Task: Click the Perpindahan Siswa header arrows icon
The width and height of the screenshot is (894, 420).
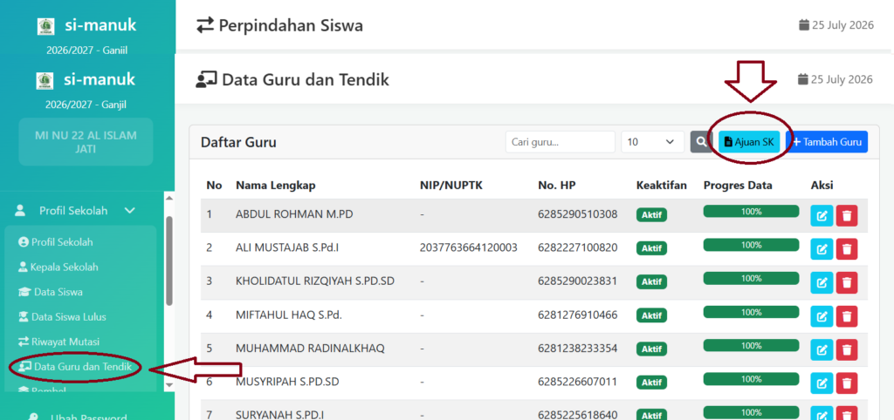Action: [204, 25]
